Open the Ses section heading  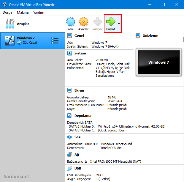[x=77, y=137]
